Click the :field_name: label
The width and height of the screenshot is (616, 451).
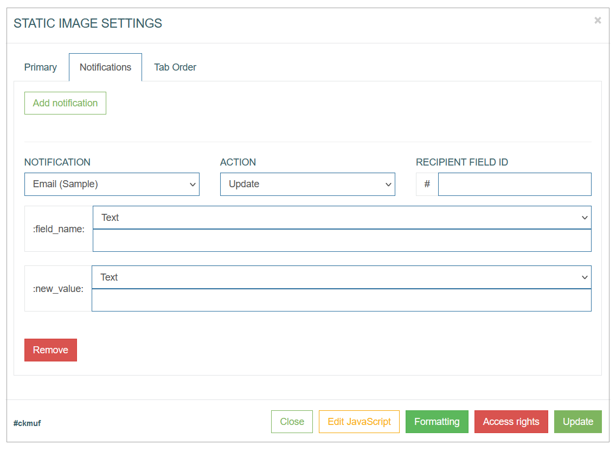point(59,229)
